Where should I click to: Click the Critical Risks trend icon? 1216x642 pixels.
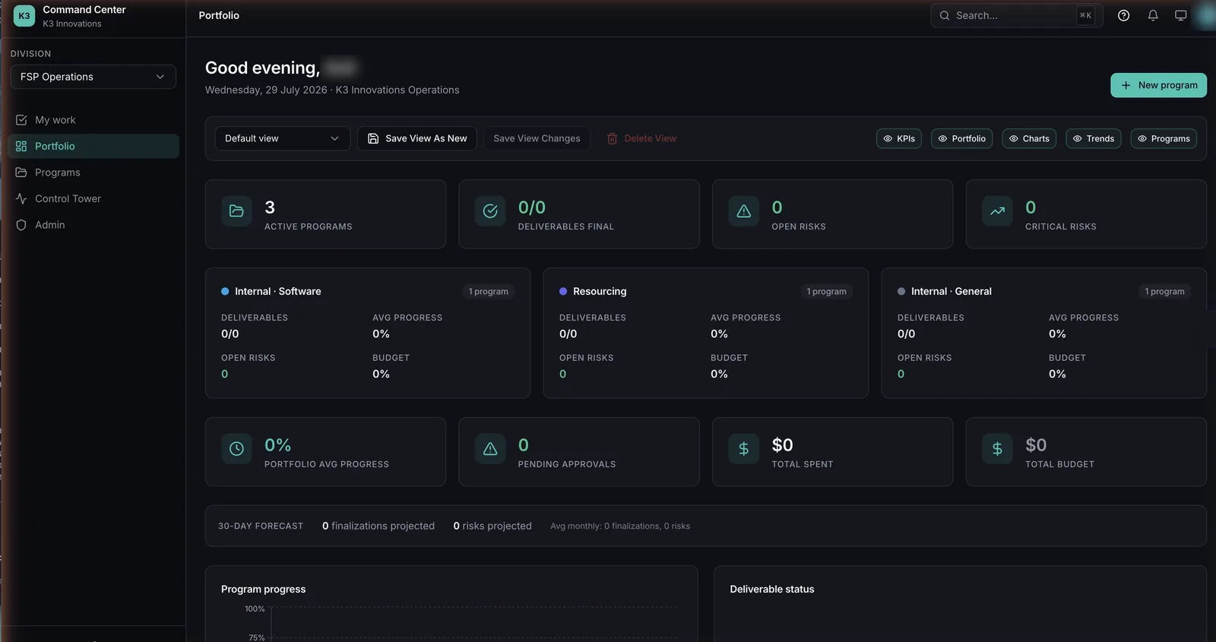click(x=997, y=211)
